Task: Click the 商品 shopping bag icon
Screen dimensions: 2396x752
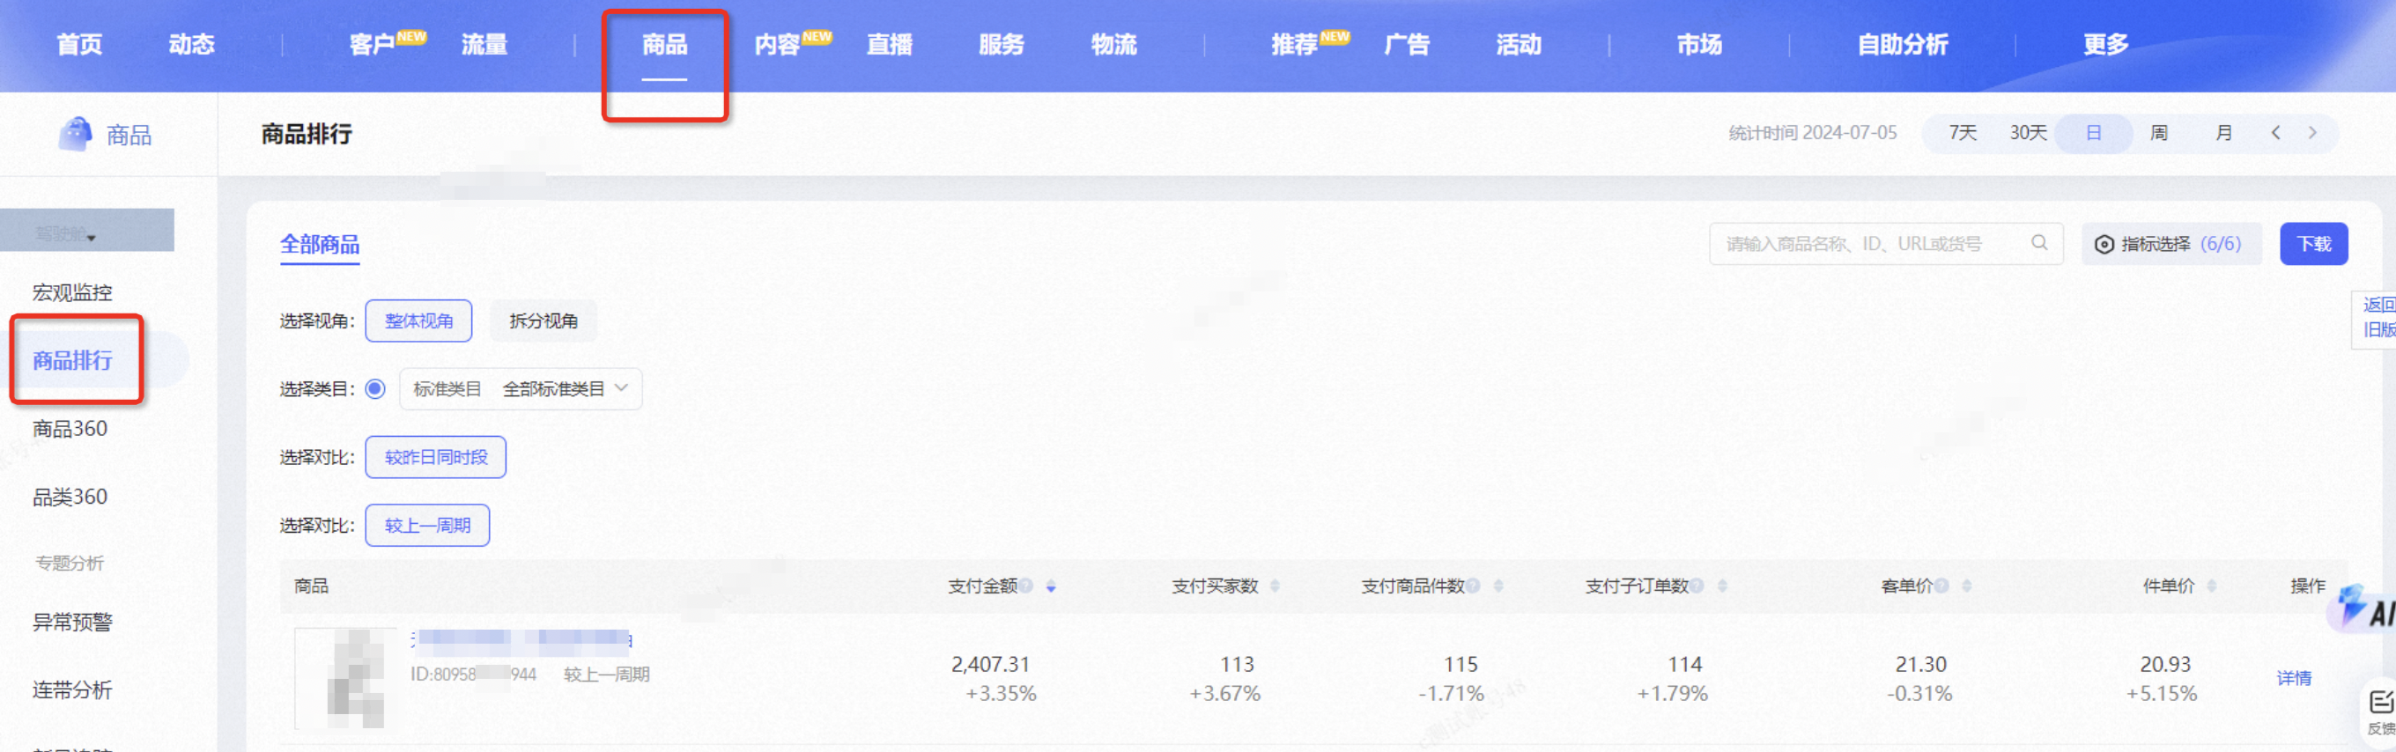Action: point(76,134)
